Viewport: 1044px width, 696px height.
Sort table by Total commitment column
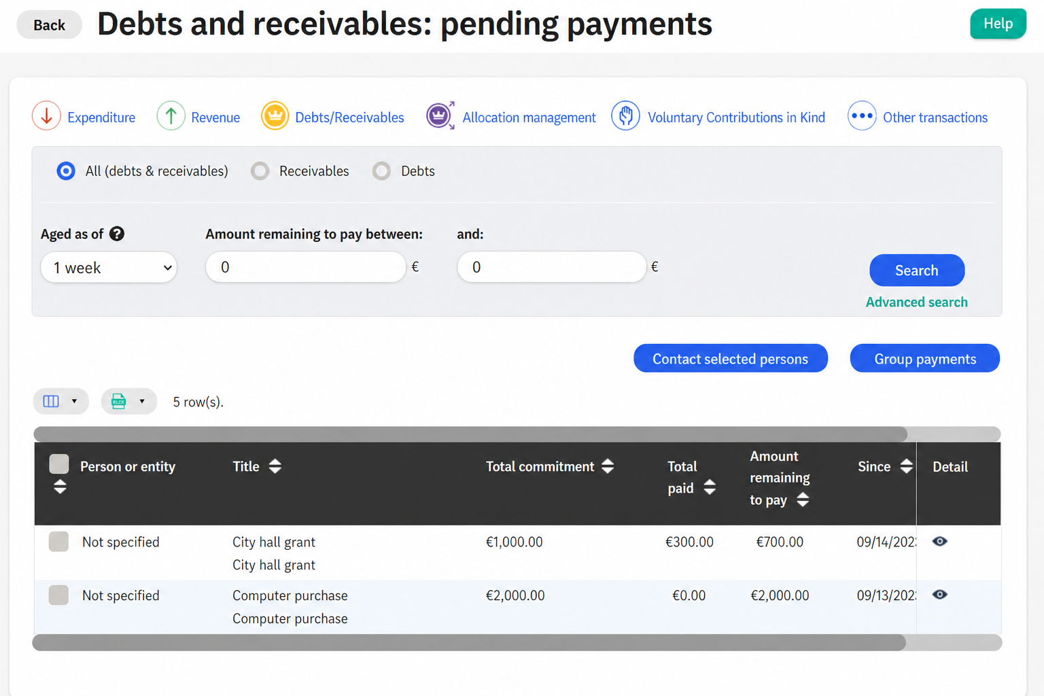[x=608, y=466]
